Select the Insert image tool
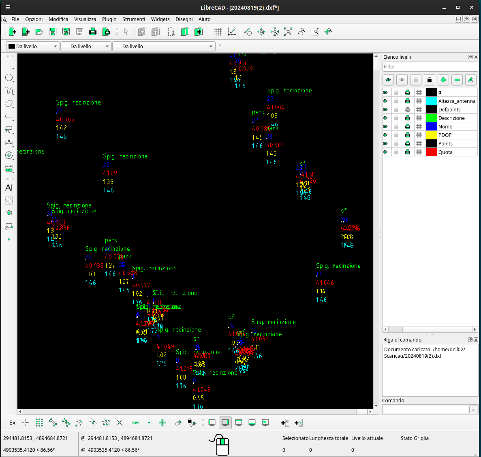Image resolution: width=481 pixels, height=457 pixels. coord(9,213)
